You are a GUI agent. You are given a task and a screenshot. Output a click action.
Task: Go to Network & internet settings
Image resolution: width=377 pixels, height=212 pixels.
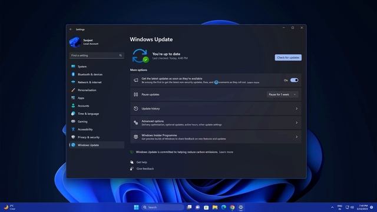pyautogui.click(x=97, y=82)
